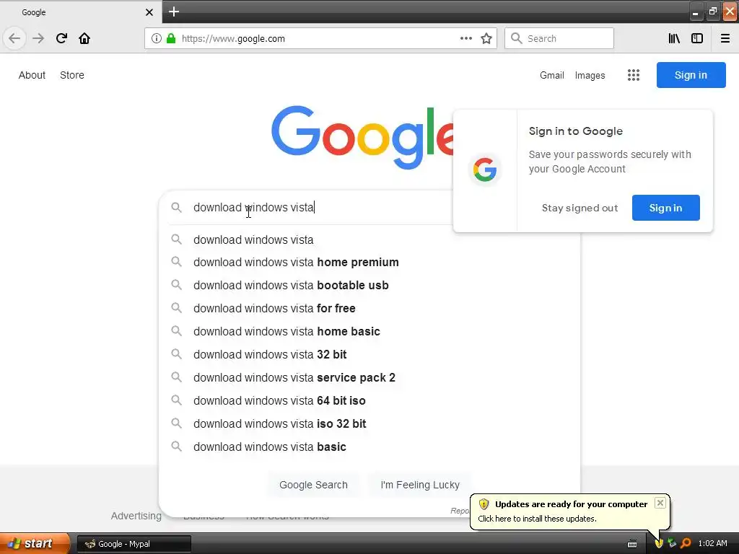Screen dimensions: 739x554
Task: Close the Google tab
Action: coord(149,12)
